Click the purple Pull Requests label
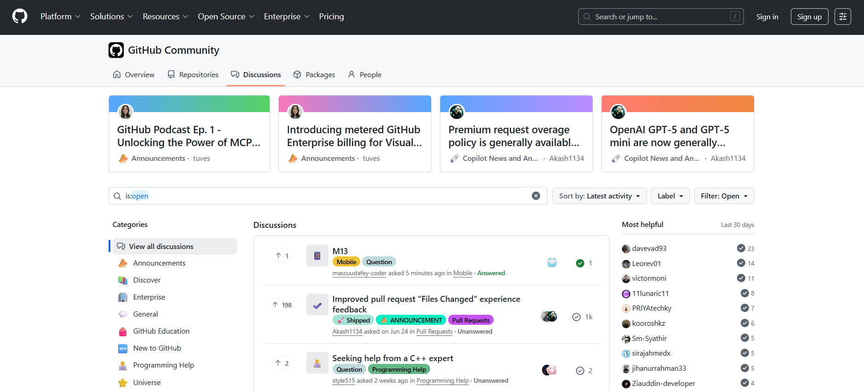The width and height of the screenshot is (864, 391). (471, 320)
